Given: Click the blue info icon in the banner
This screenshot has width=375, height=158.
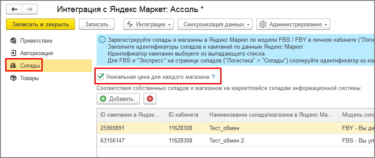Looking at the screenshot, I should [102, 40].
